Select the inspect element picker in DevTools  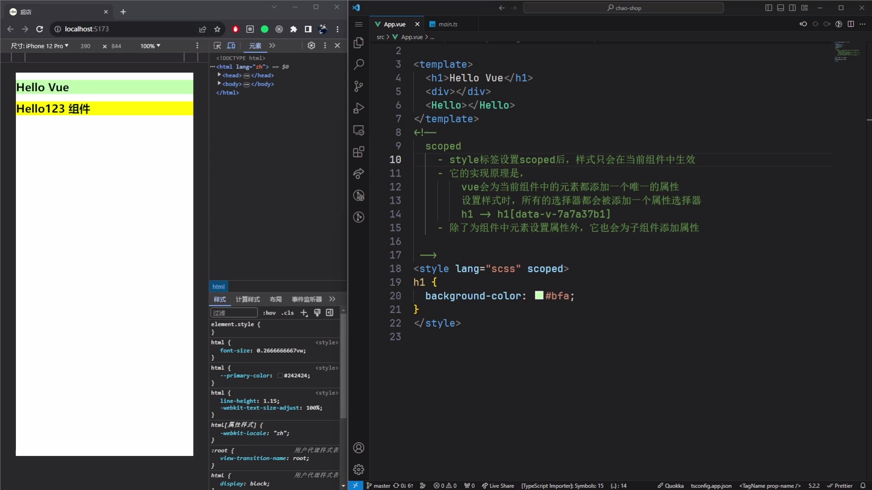pos(218,45)
